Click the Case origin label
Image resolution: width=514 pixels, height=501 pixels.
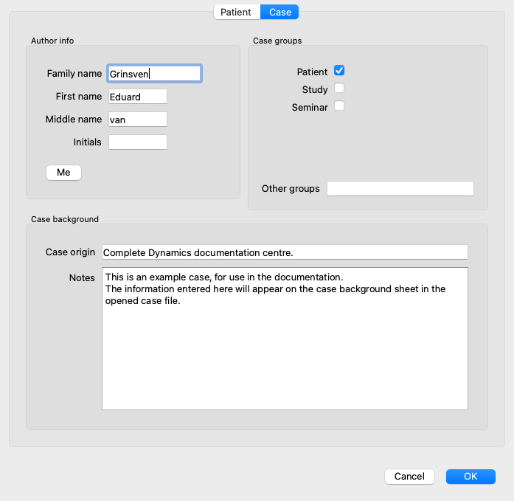click(70, 252)
